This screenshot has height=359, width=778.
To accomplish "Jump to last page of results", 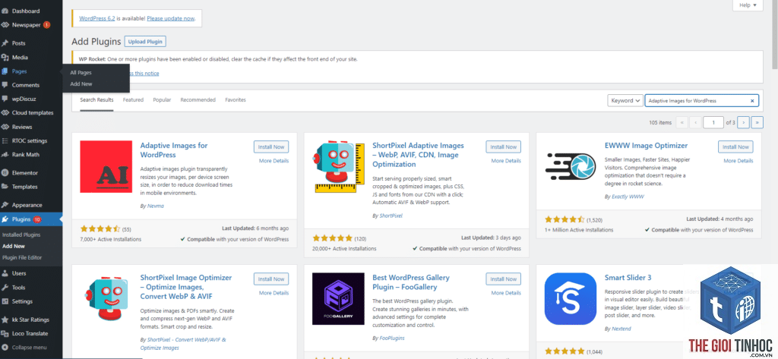I will [x=757, y=122].
